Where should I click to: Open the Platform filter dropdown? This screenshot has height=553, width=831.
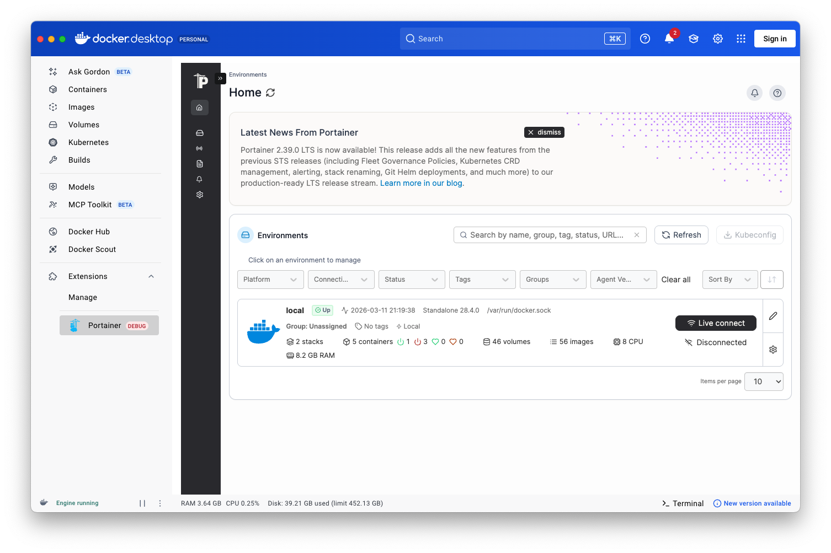(270, 280)
